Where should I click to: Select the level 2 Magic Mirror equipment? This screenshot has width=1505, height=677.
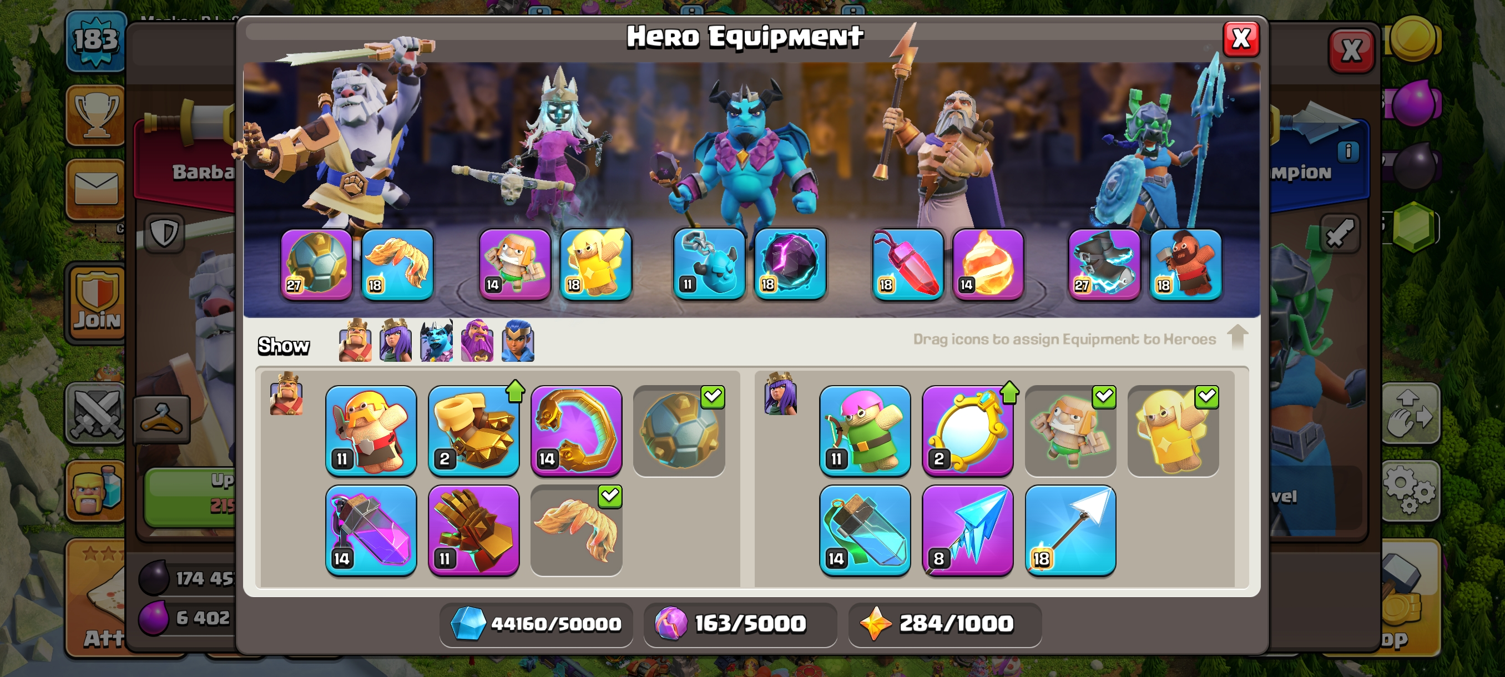pyautogui.click(x=967, y=431)
